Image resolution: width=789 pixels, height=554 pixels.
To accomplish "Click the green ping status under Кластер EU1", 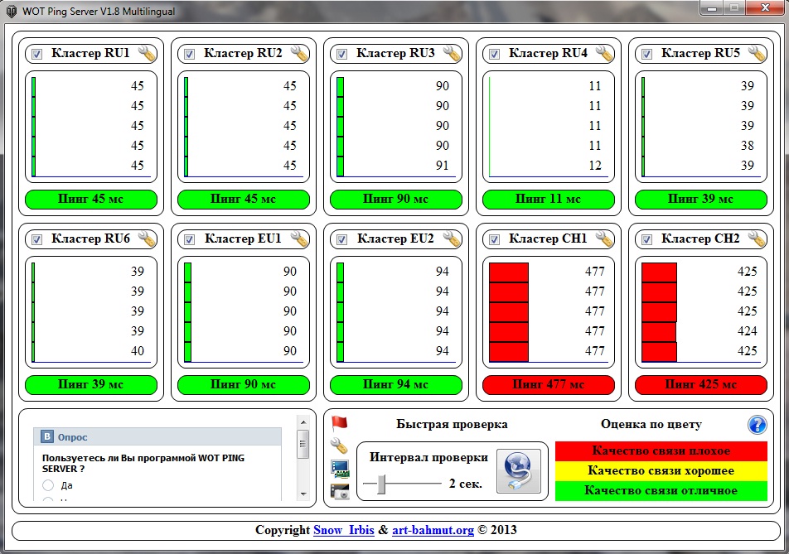I will 244,384.
